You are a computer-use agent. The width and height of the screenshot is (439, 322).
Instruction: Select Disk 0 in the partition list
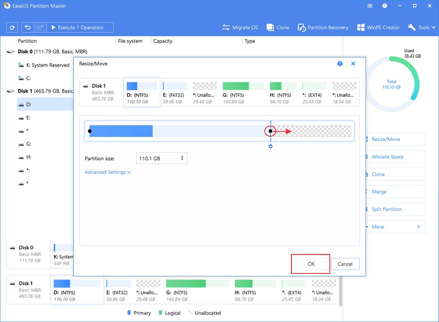click(52, 51)
